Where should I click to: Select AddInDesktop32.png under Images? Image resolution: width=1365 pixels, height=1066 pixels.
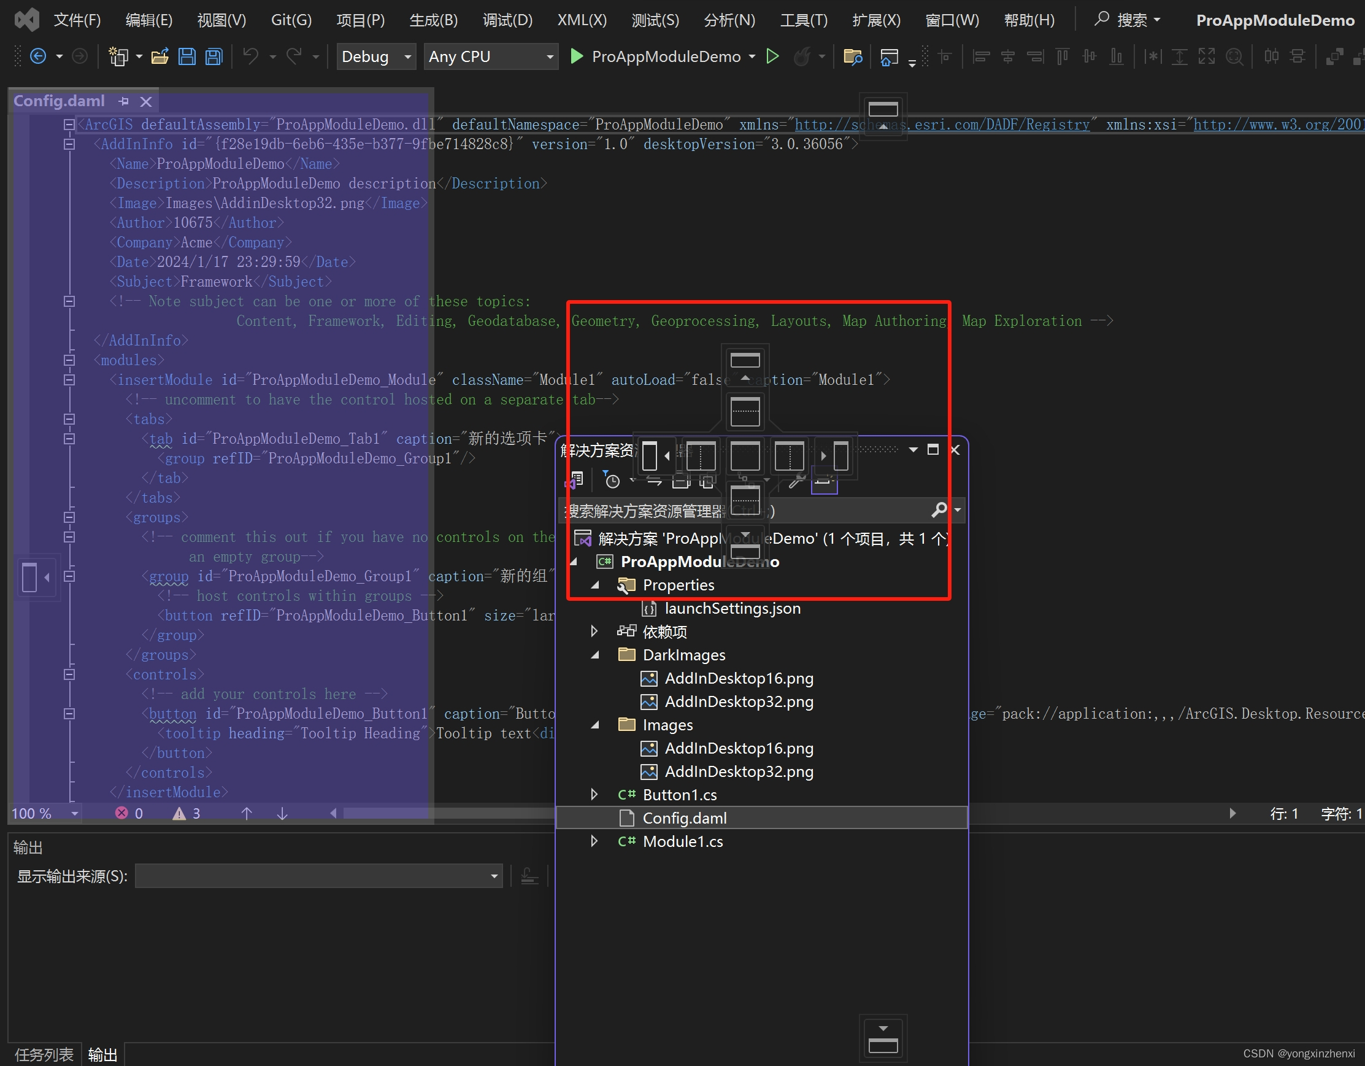pos(739,771)
